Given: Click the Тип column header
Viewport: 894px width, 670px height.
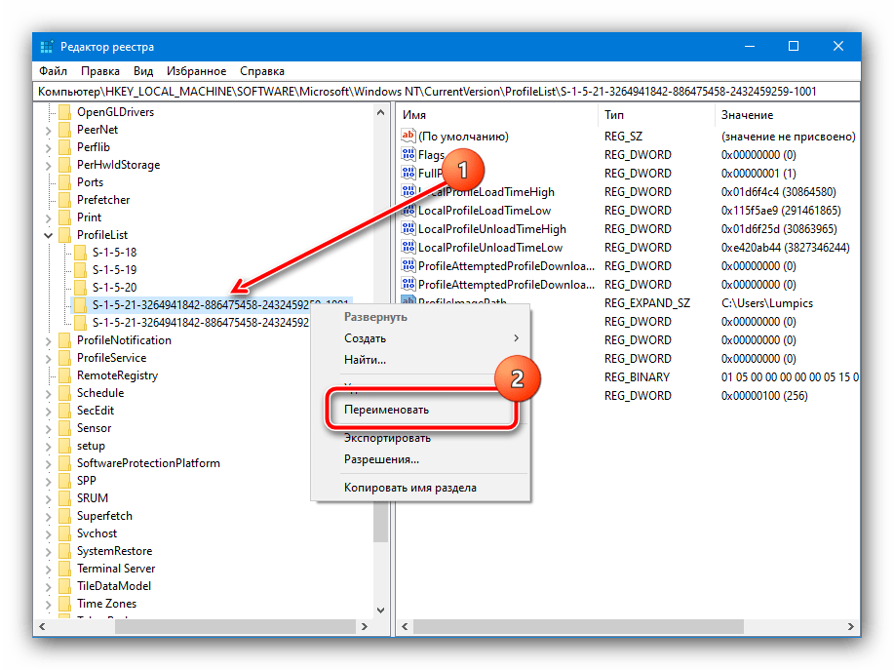Looking at the screenshot, I should (656, 115).
